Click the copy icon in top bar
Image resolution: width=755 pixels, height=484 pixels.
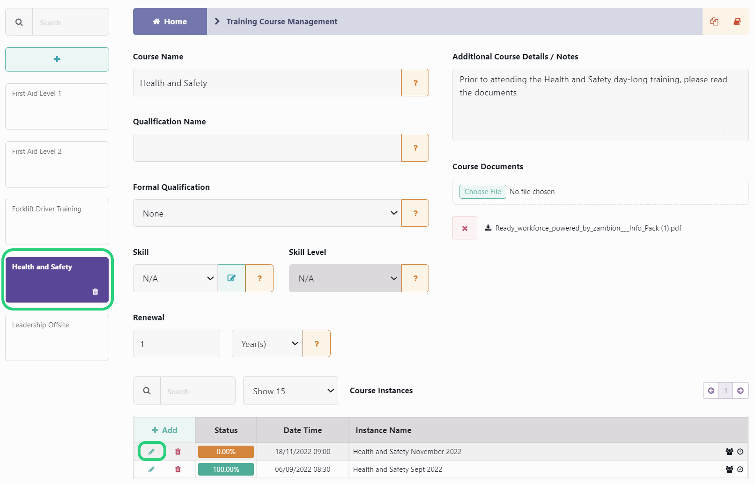coord(714,22)
